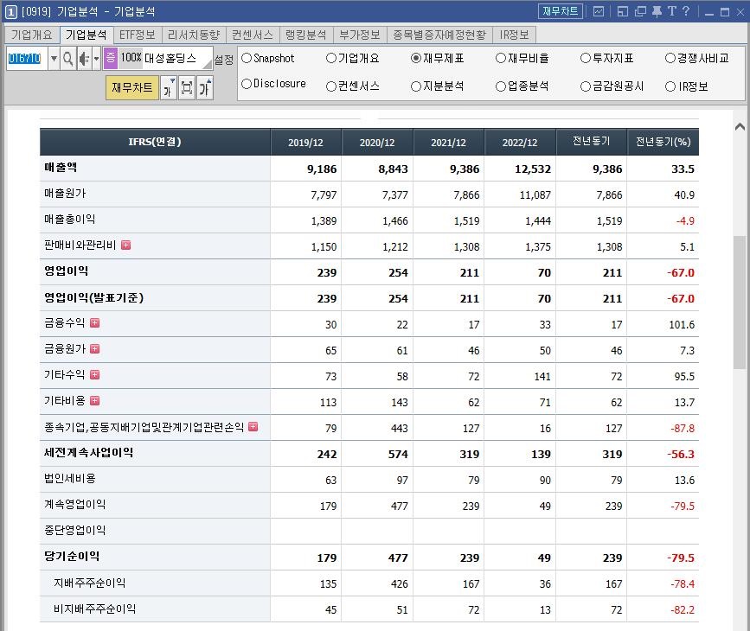This screenshot has height=631, width=750.
Task: Click the speaker icon next to the search button
Action: (x=84, y=59)
